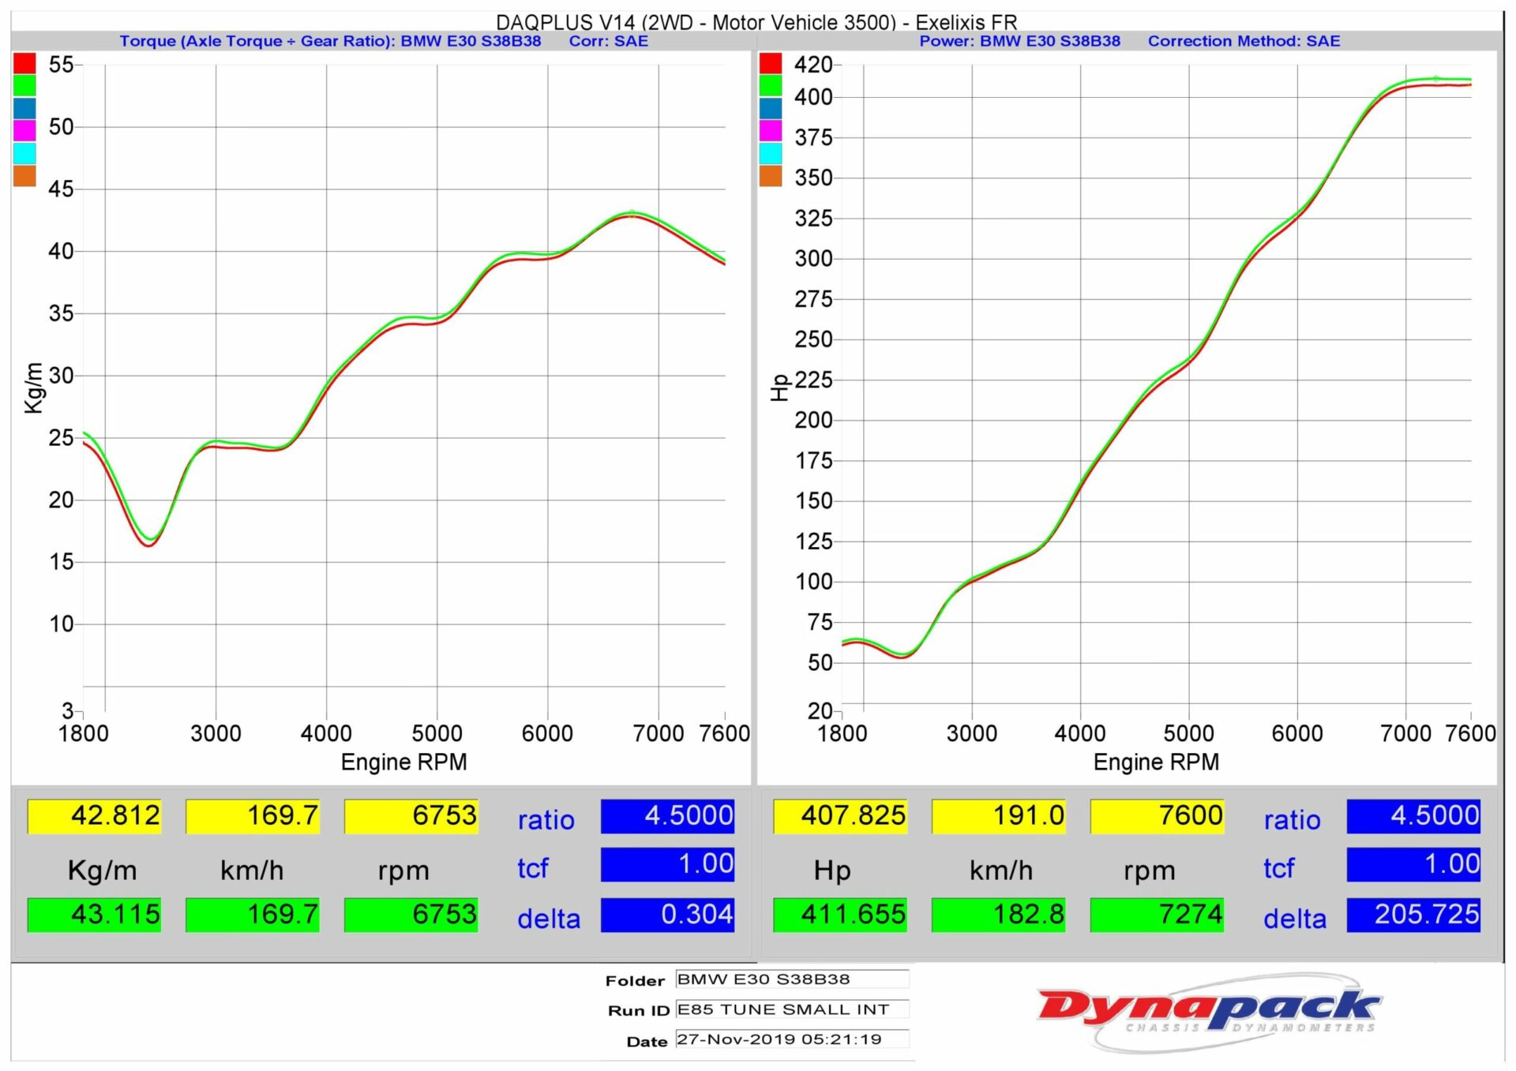
Task: Click the power delta value 205.725
Action: click(1413, 915)
